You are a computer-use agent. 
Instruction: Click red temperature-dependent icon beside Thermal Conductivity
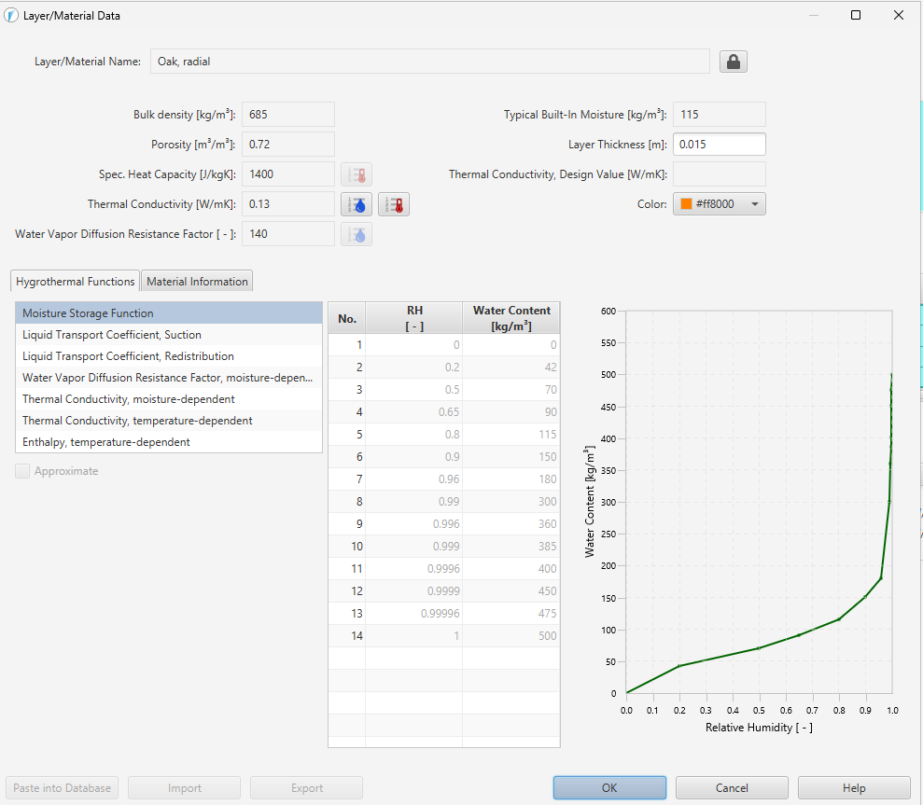[x=393, y=204]
